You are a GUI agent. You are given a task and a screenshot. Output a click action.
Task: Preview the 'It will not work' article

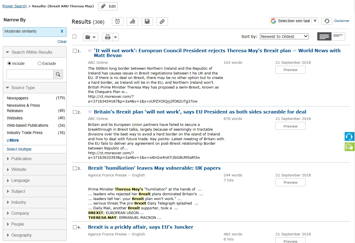click(290, 70)
